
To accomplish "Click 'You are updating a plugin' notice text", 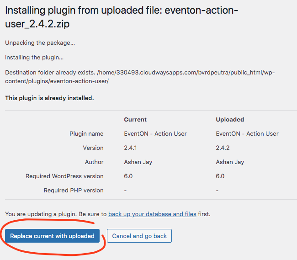I will click(x=108, y=214).
